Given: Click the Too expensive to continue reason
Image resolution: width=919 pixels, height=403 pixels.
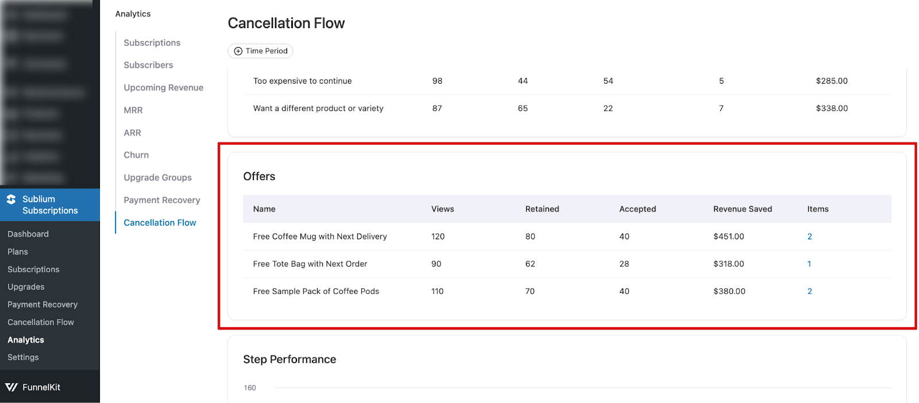Looking at the screenshot, I should pyautogui.click(x=303, y=81).
